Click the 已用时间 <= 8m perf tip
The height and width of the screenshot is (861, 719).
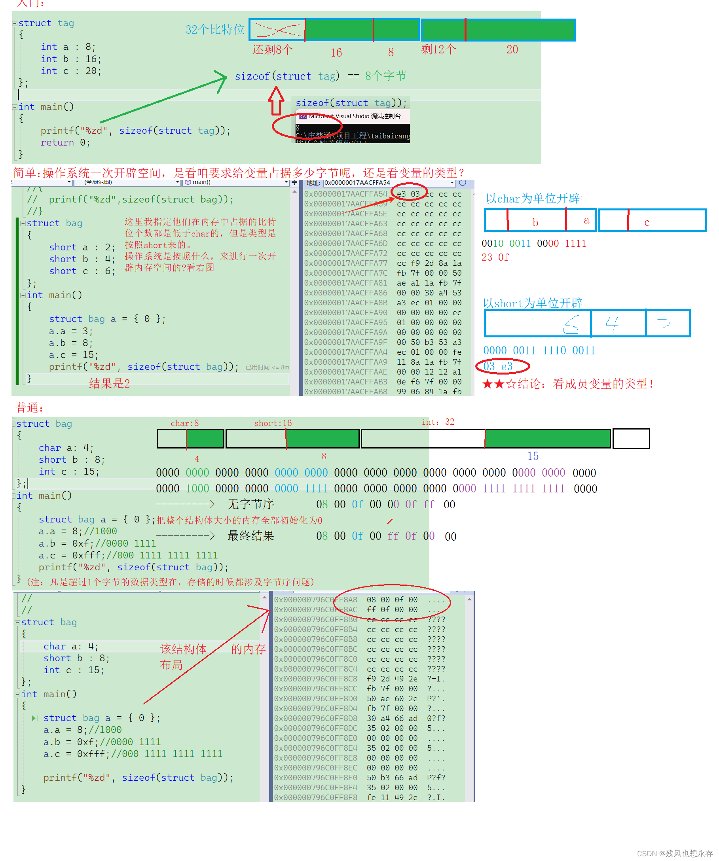coord(267,368)
